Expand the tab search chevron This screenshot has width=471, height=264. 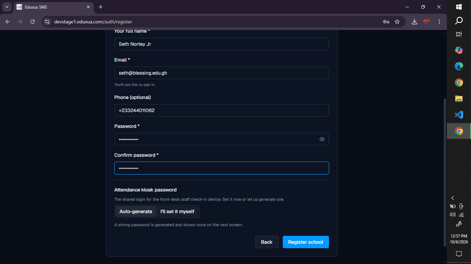(7, 7)
